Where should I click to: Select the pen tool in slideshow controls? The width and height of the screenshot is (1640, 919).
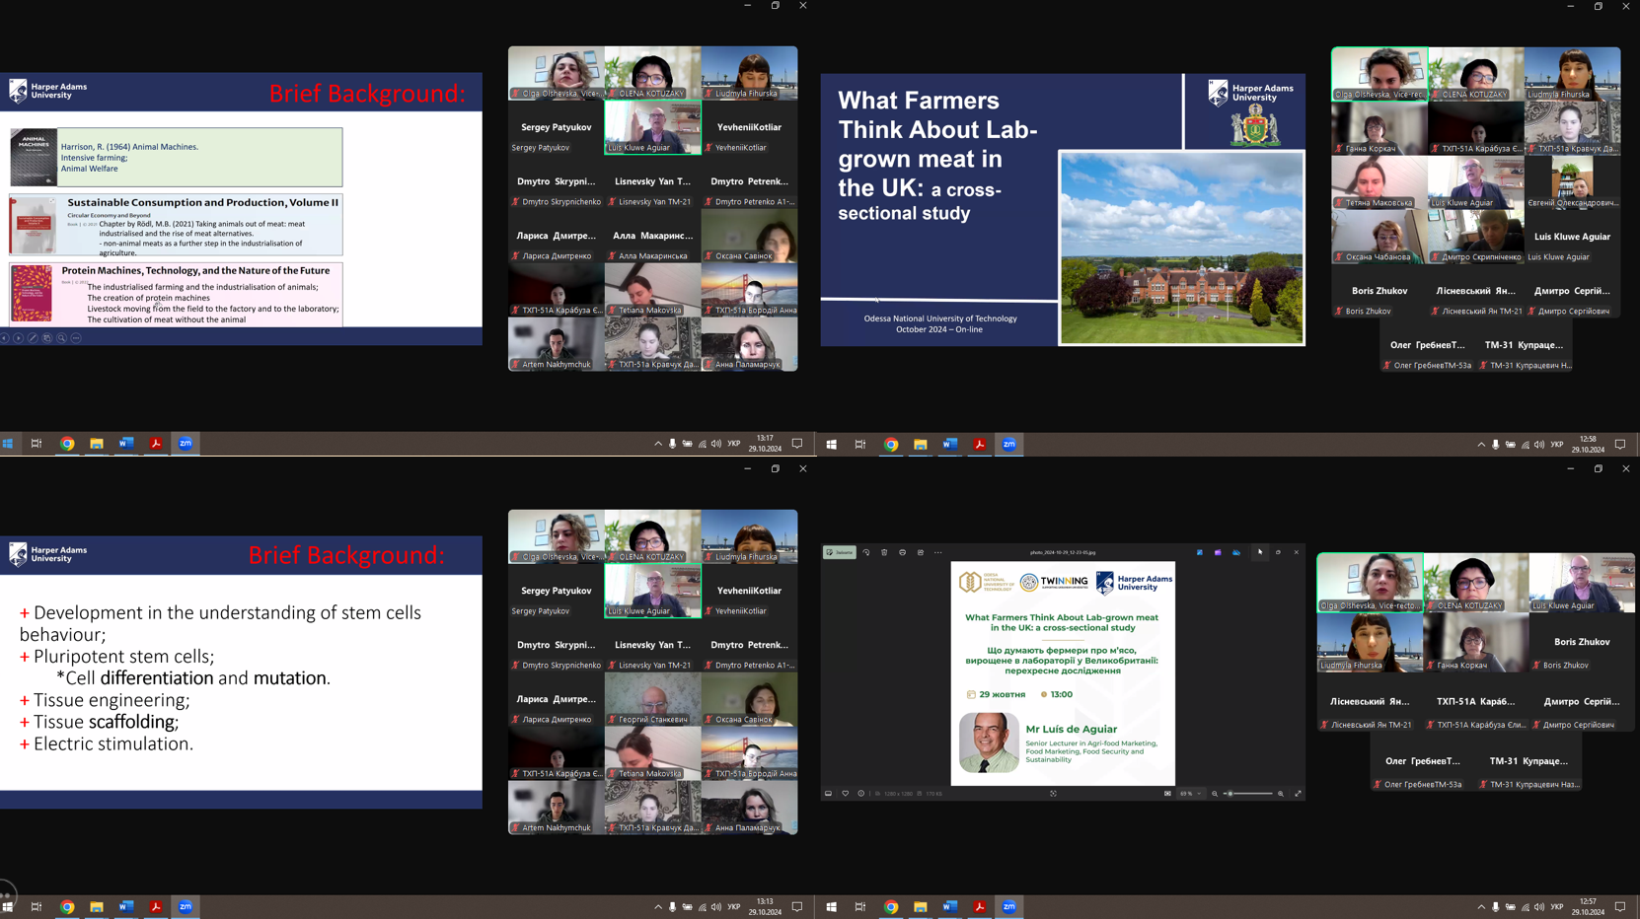tap(33, 338)
